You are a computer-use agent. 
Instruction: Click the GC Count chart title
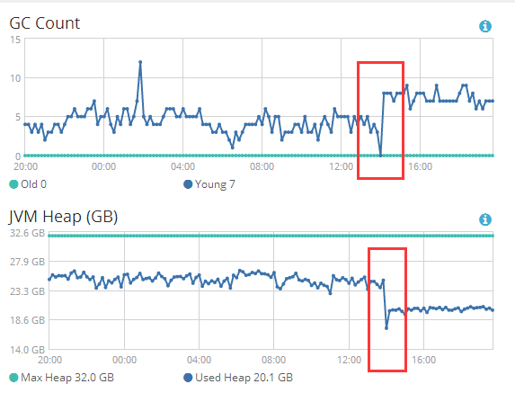(44, 23)
